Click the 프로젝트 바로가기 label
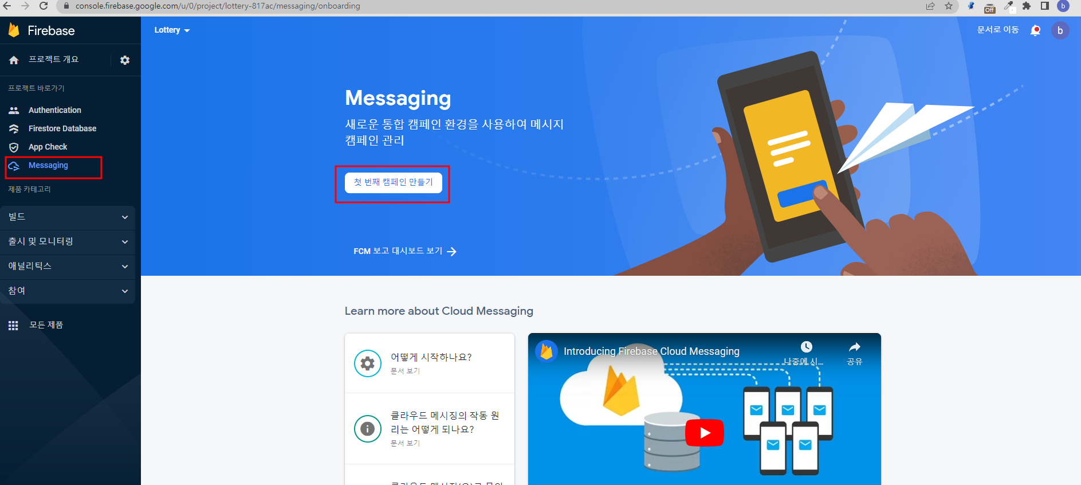The image size is (1081, 485). [x=36, y=88]
